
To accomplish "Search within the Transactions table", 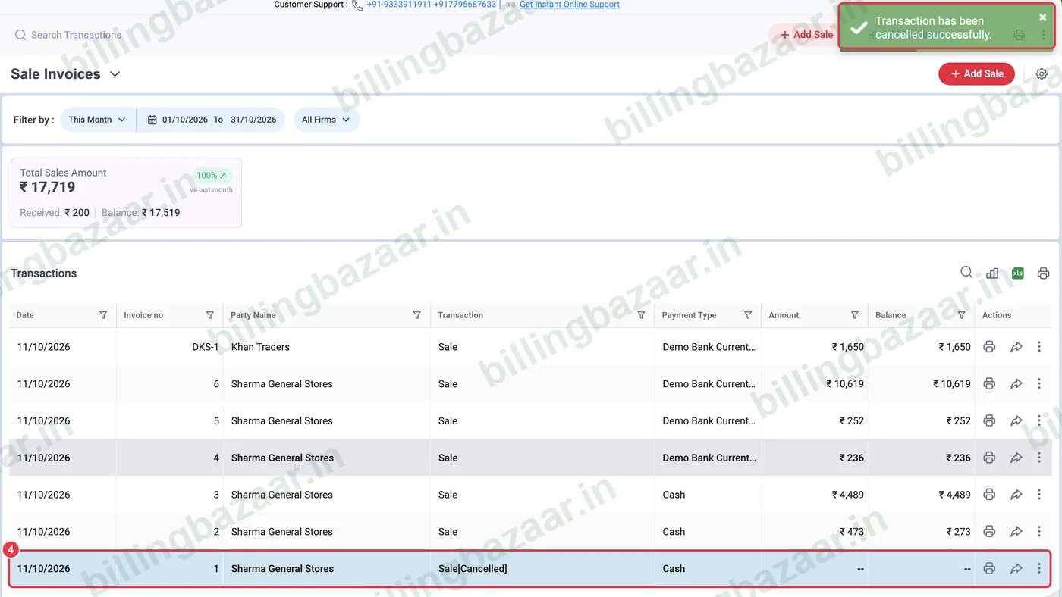I will [966, 273].
